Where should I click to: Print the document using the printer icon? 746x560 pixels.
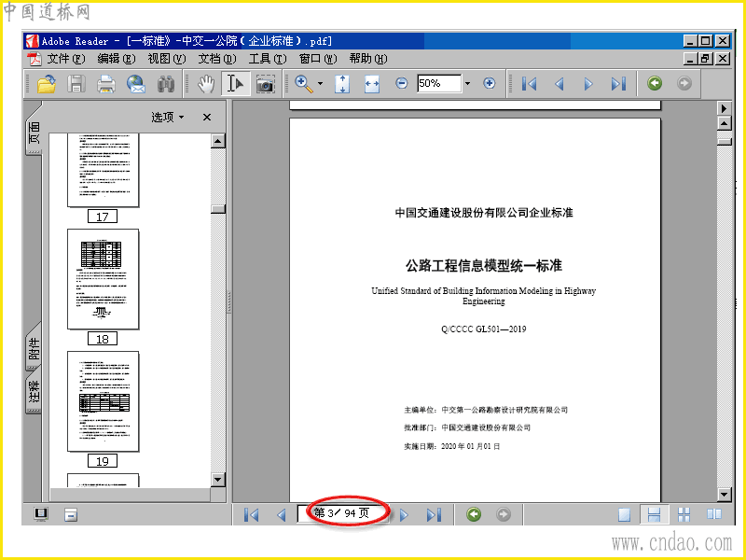[x=105, y=84]
